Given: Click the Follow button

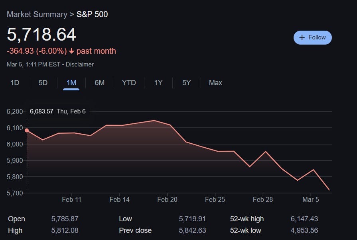Looking at the screenshot, I should [312, 37].
